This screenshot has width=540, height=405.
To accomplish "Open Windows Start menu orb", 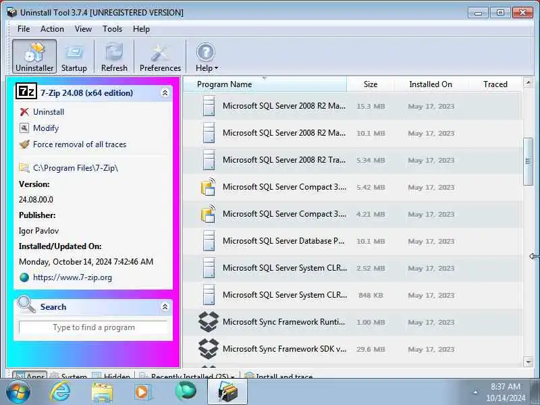I will click(18, 392).
